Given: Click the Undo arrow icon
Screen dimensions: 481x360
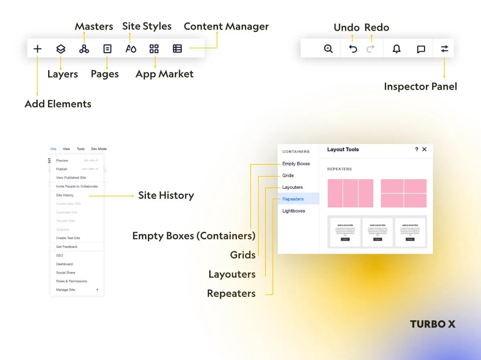Looking at the screenshot, I should point(353,49).
